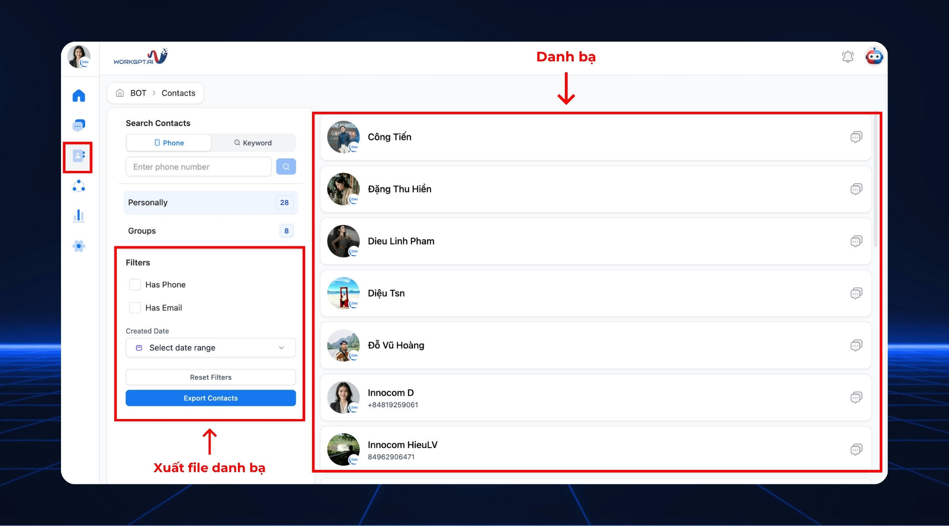Image resolution: width=949 pixels, height=526 pixels.
Task: Switch to the Phone search tab
Action: coord(169,143)
